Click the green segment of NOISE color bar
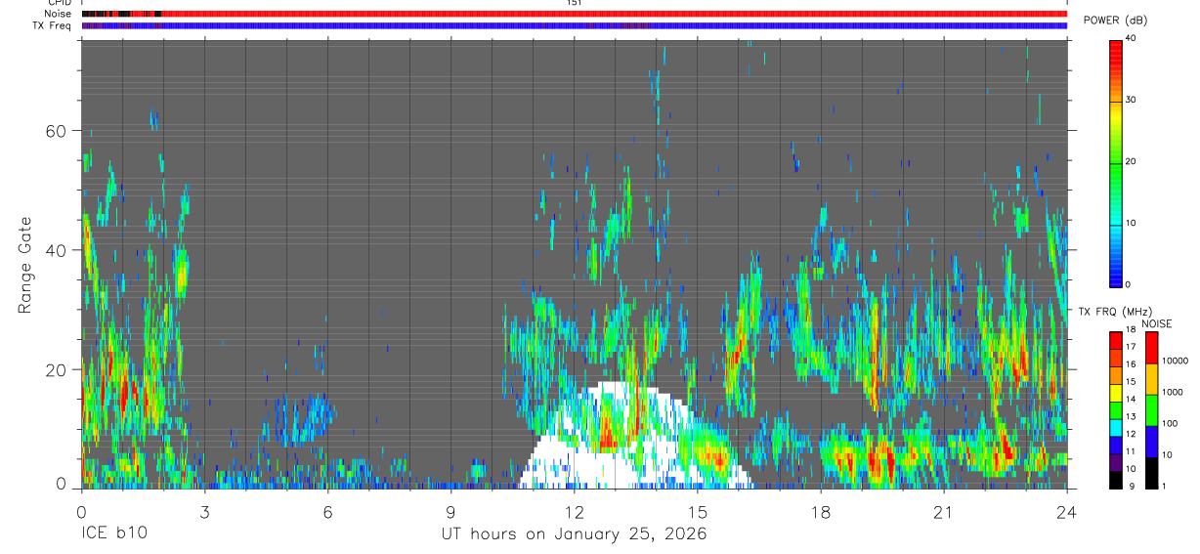This screenshot has width=1200, height=554. (x=1151, y=410)
